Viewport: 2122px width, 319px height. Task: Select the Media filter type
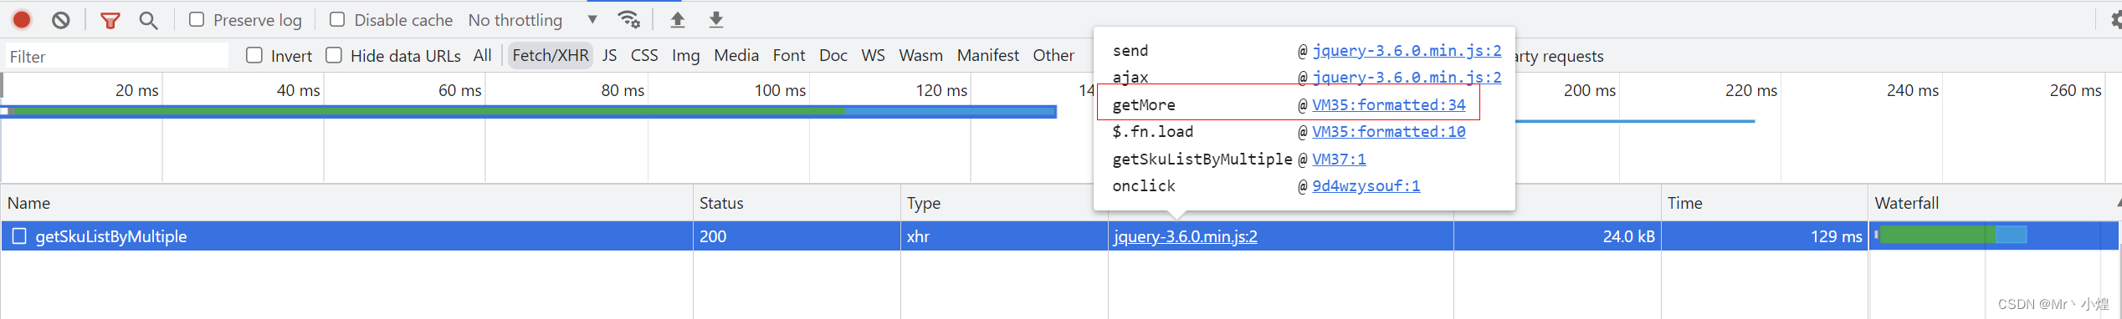(x=736, y=55)
